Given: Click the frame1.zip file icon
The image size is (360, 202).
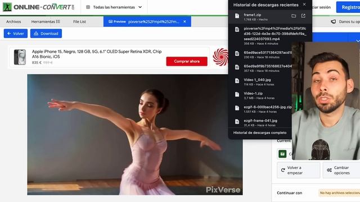Looking at the screenshot, I should click(x=237, y=16).
